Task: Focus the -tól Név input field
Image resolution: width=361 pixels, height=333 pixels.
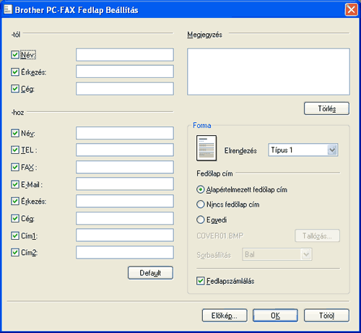Action: pos(125,55)
